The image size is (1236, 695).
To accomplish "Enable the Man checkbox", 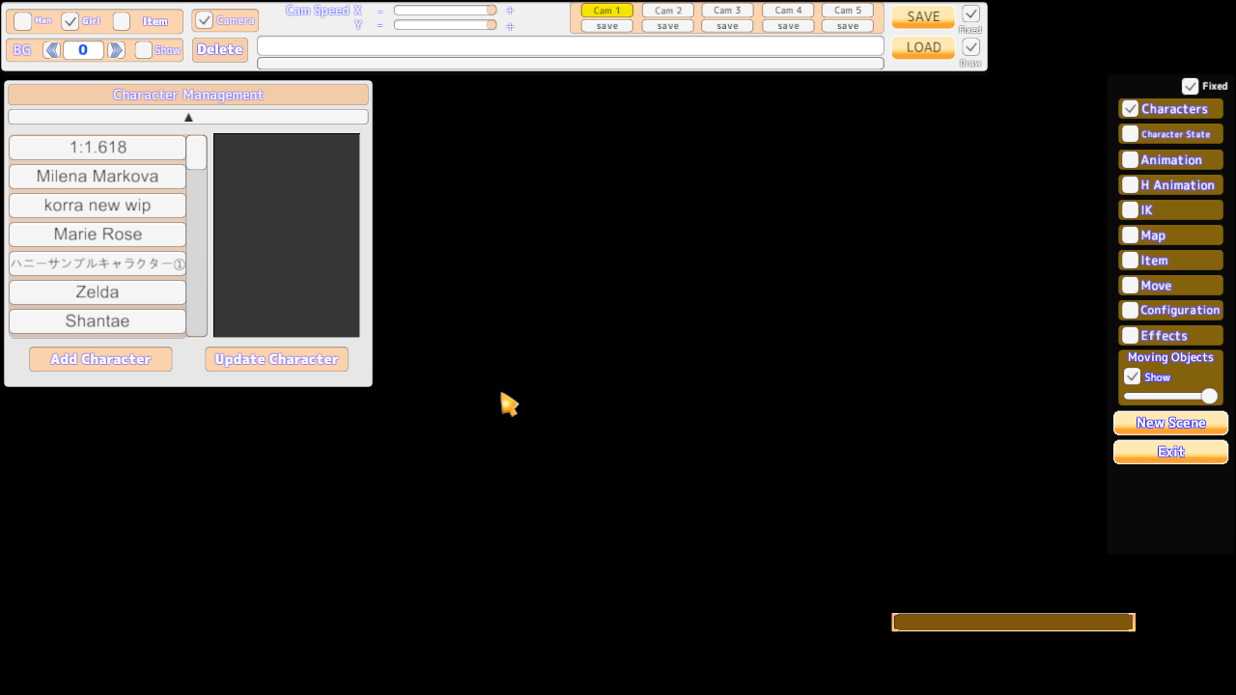I will tap(23, 21).
